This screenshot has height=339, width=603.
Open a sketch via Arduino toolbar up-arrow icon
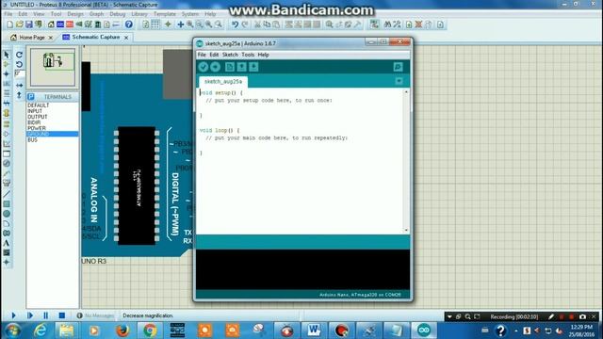tap(241, 67)
